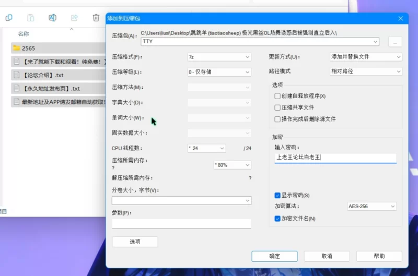Click the Paste icon in Explorer toolbar
Viewport: 418px width, 276px height.
pyautogui.click(x=31, y=18)
